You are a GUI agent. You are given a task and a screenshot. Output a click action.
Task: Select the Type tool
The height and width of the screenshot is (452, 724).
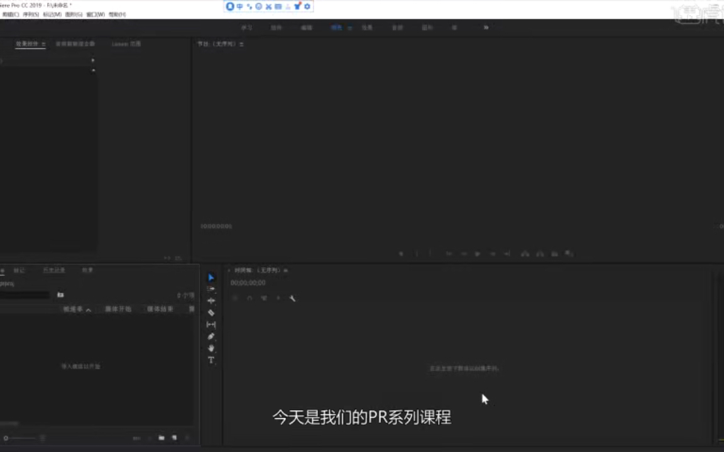(x=211, y=360)
